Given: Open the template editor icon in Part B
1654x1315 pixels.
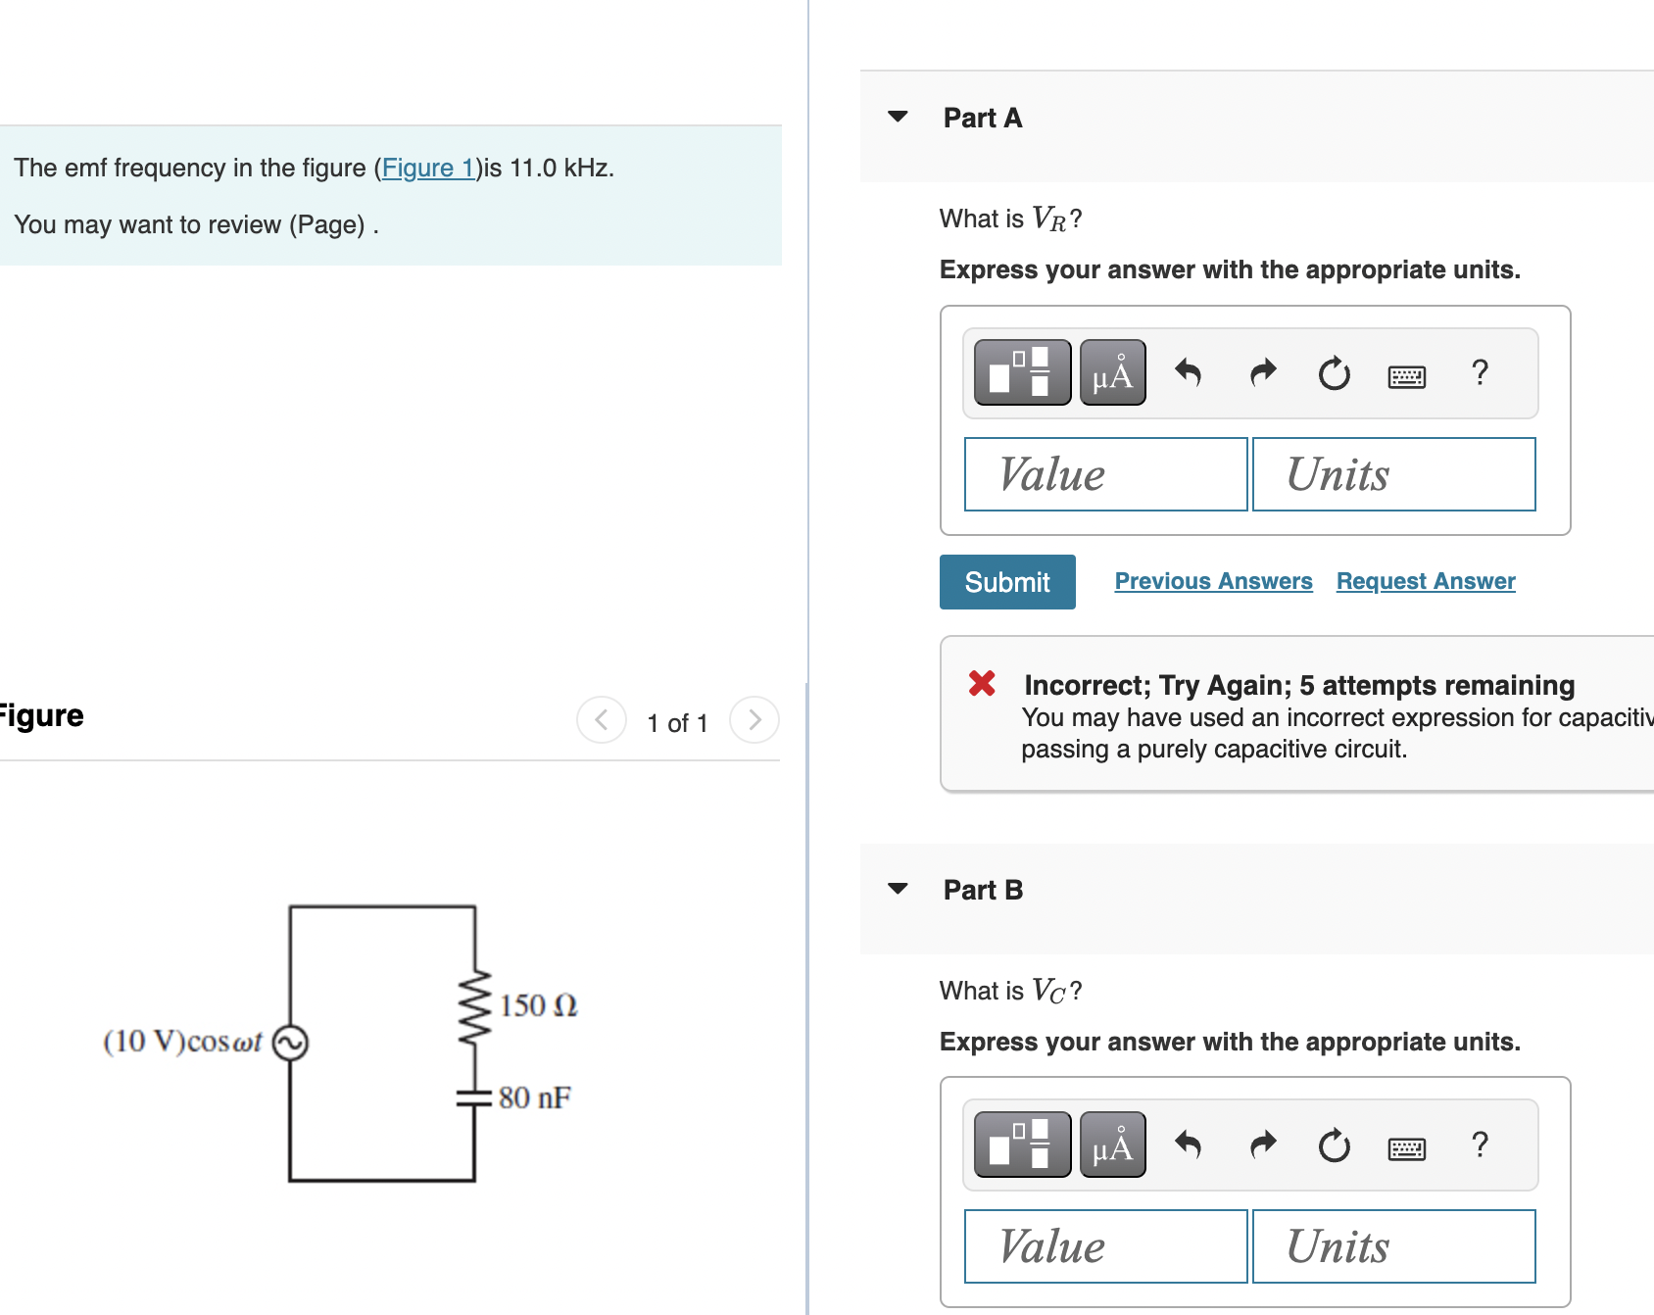Looking at the screenshot, I should pyautogui.click(x=1021, y=1145).
